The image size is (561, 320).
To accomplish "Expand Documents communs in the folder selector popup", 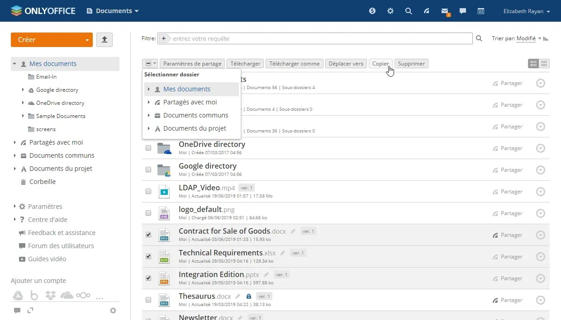I will click(149, 115).
